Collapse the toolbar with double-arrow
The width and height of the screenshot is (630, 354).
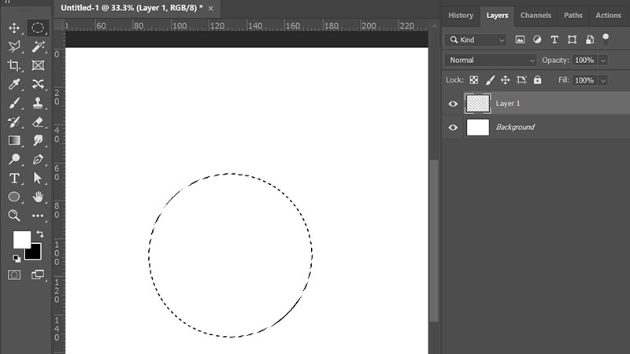(x=8, y=2)
